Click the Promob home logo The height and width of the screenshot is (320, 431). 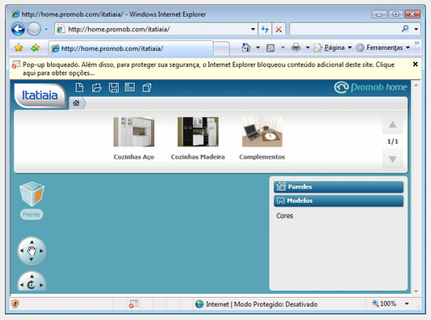pyautogui.click(x=370, y=88)
